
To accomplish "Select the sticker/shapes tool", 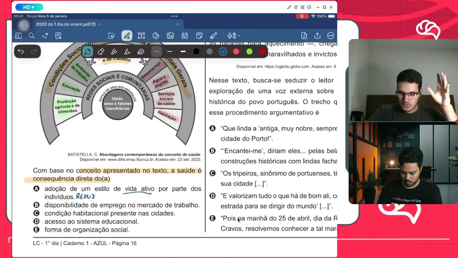I will coord(156,35).
